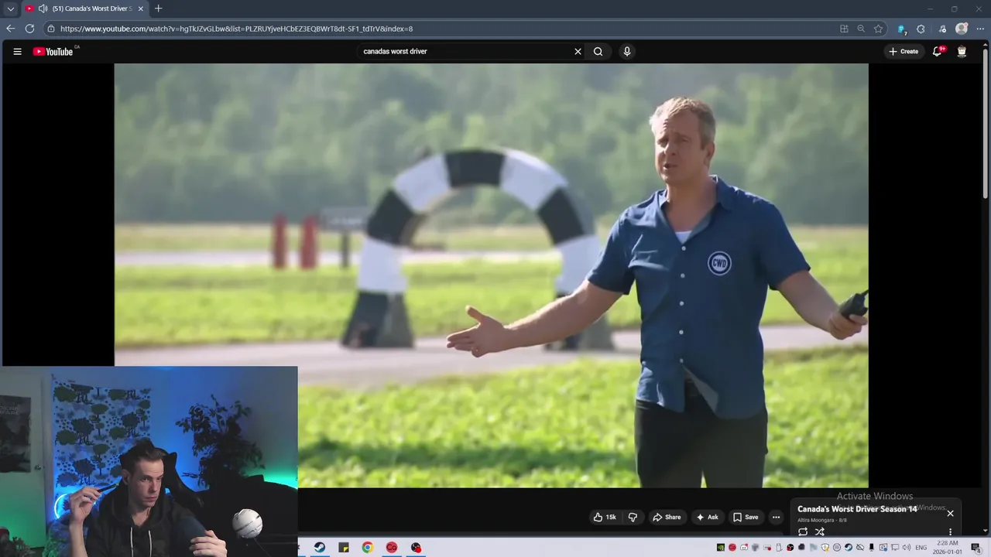Like the video (15k)
Screen dimensions: 991x557
605,517
